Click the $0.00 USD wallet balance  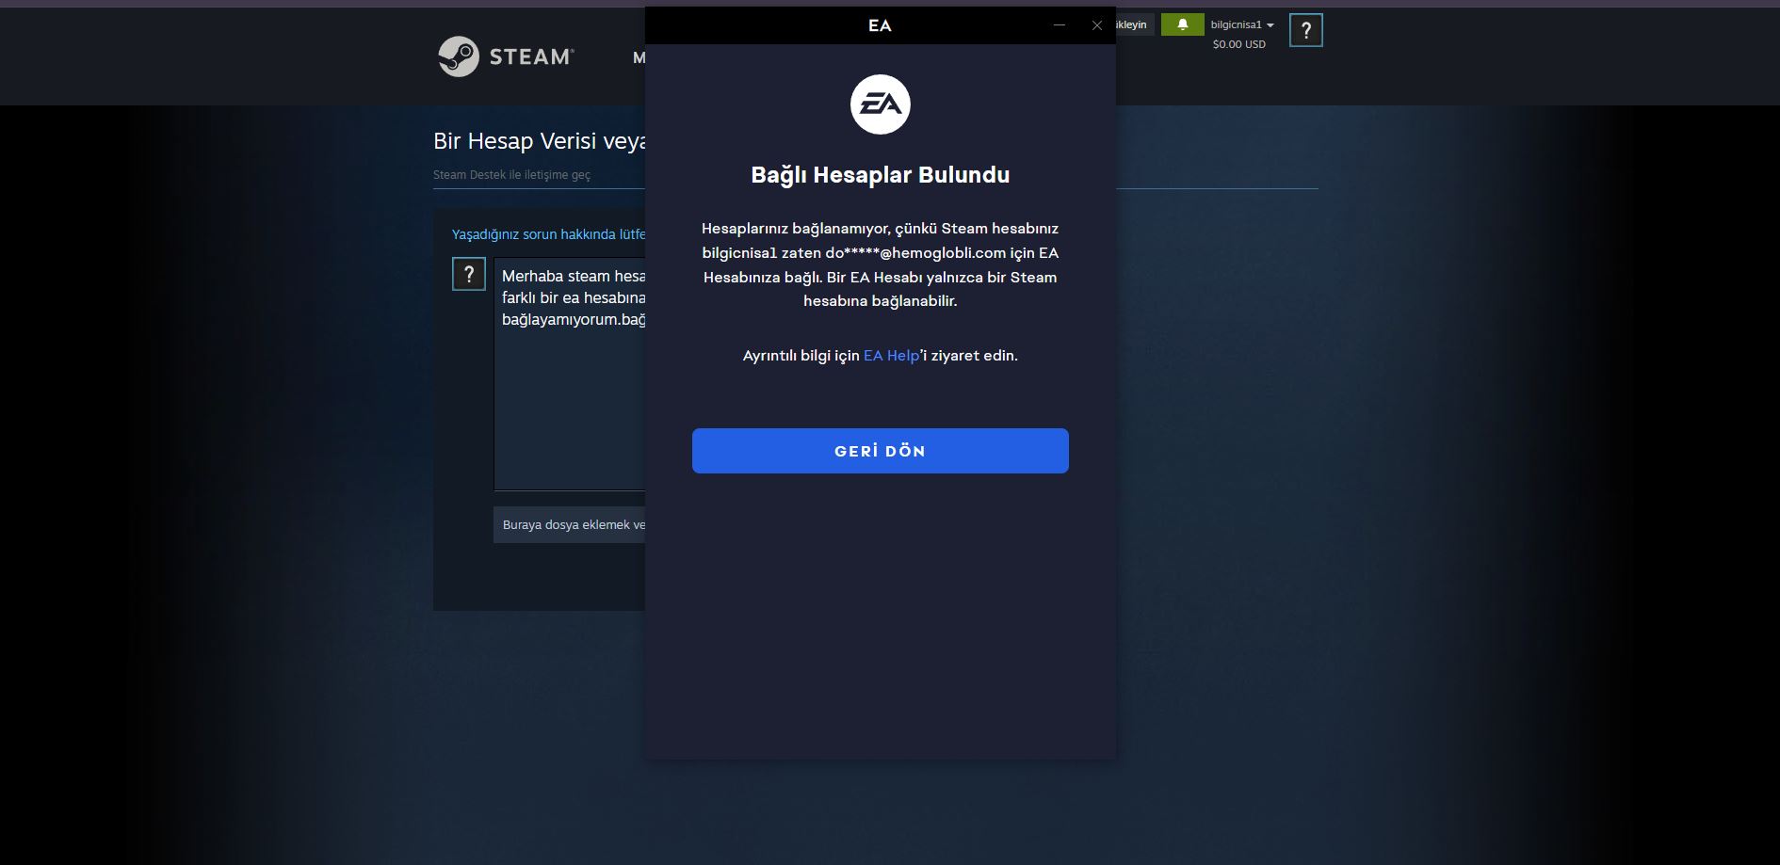click(1238, 44)
